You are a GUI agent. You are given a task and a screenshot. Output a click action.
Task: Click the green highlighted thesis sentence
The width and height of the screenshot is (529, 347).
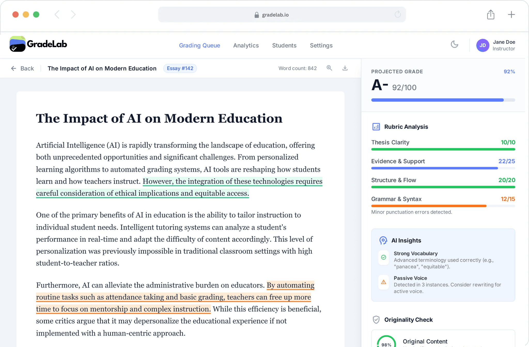pos(179,187)
